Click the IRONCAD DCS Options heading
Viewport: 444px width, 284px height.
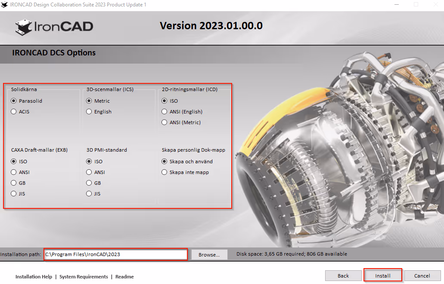pos(54,53)
